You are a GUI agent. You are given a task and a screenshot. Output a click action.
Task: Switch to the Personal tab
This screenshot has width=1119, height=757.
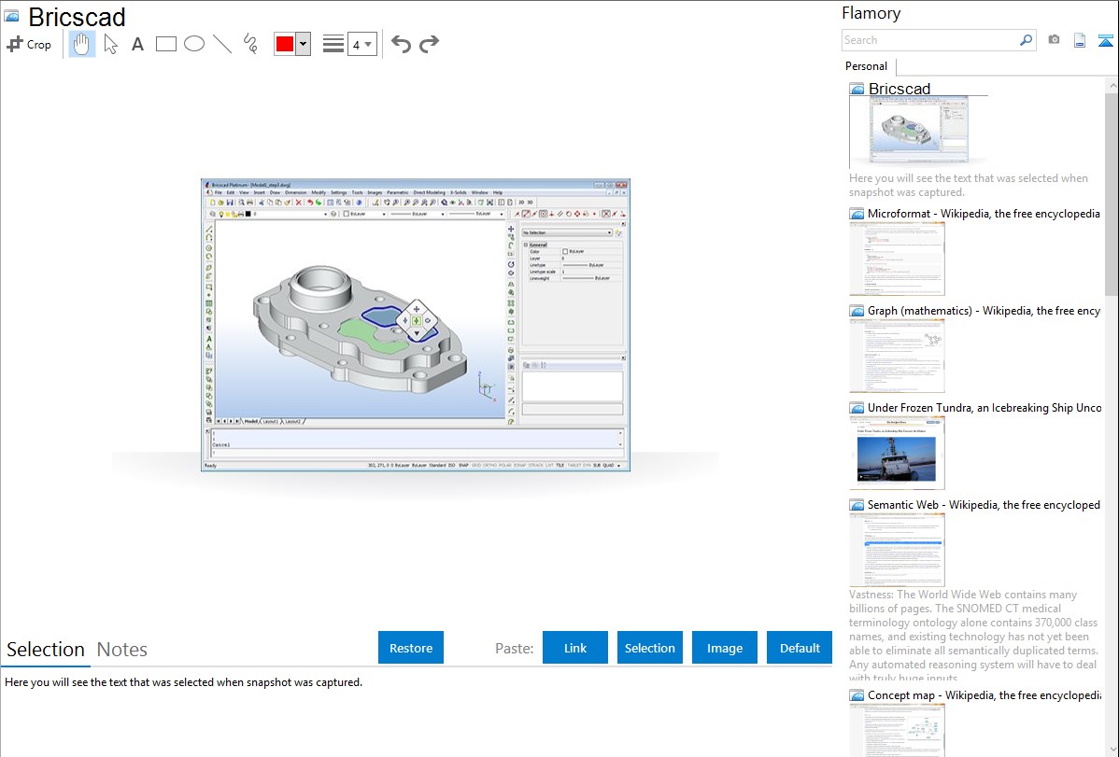(x=867, y=66)
